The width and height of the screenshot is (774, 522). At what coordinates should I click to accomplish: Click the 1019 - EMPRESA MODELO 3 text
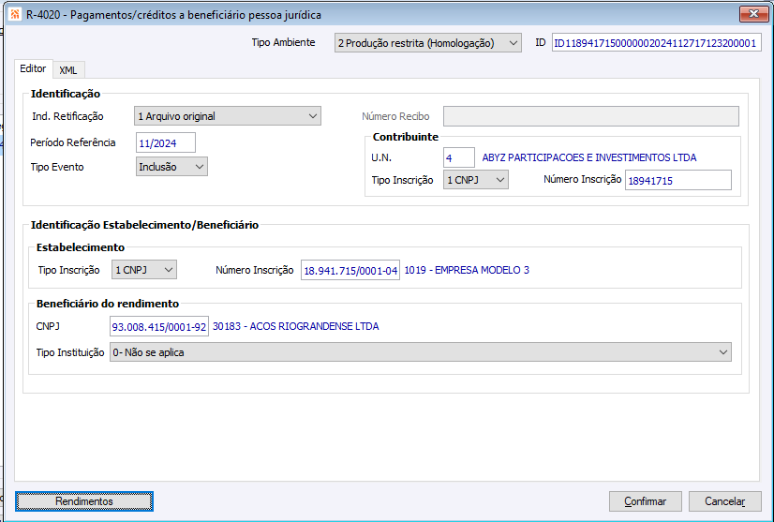[467, 270]
